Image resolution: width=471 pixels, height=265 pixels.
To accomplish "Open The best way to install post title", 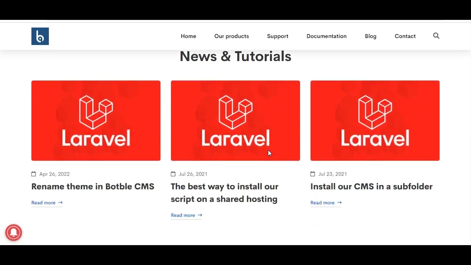I will pos(224,193).
